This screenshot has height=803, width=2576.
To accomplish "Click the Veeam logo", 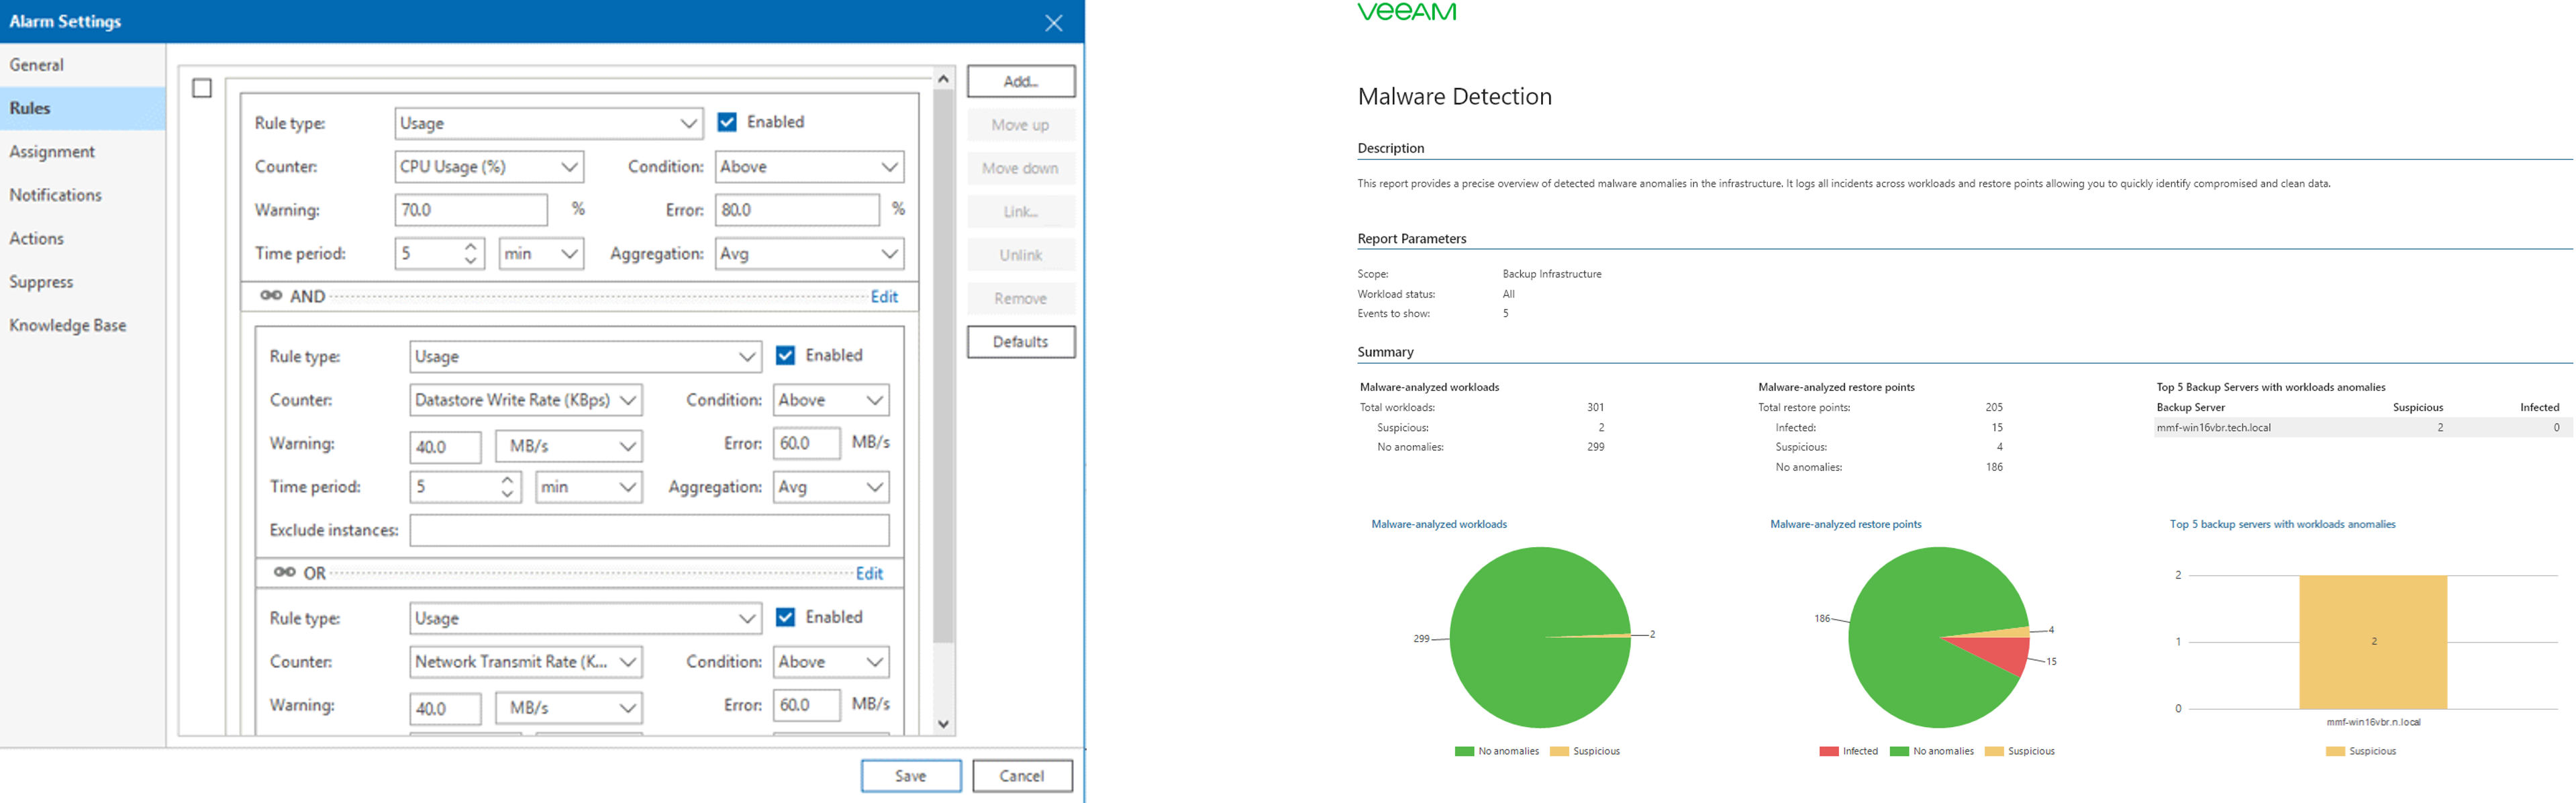I will click(1406, 12).
